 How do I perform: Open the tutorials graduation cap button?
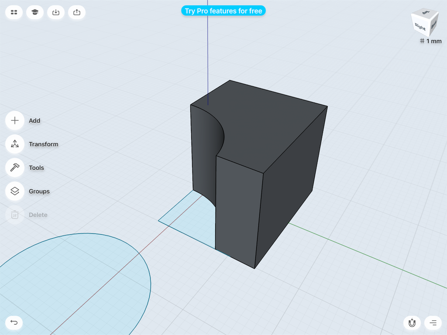tap(35, 12)
